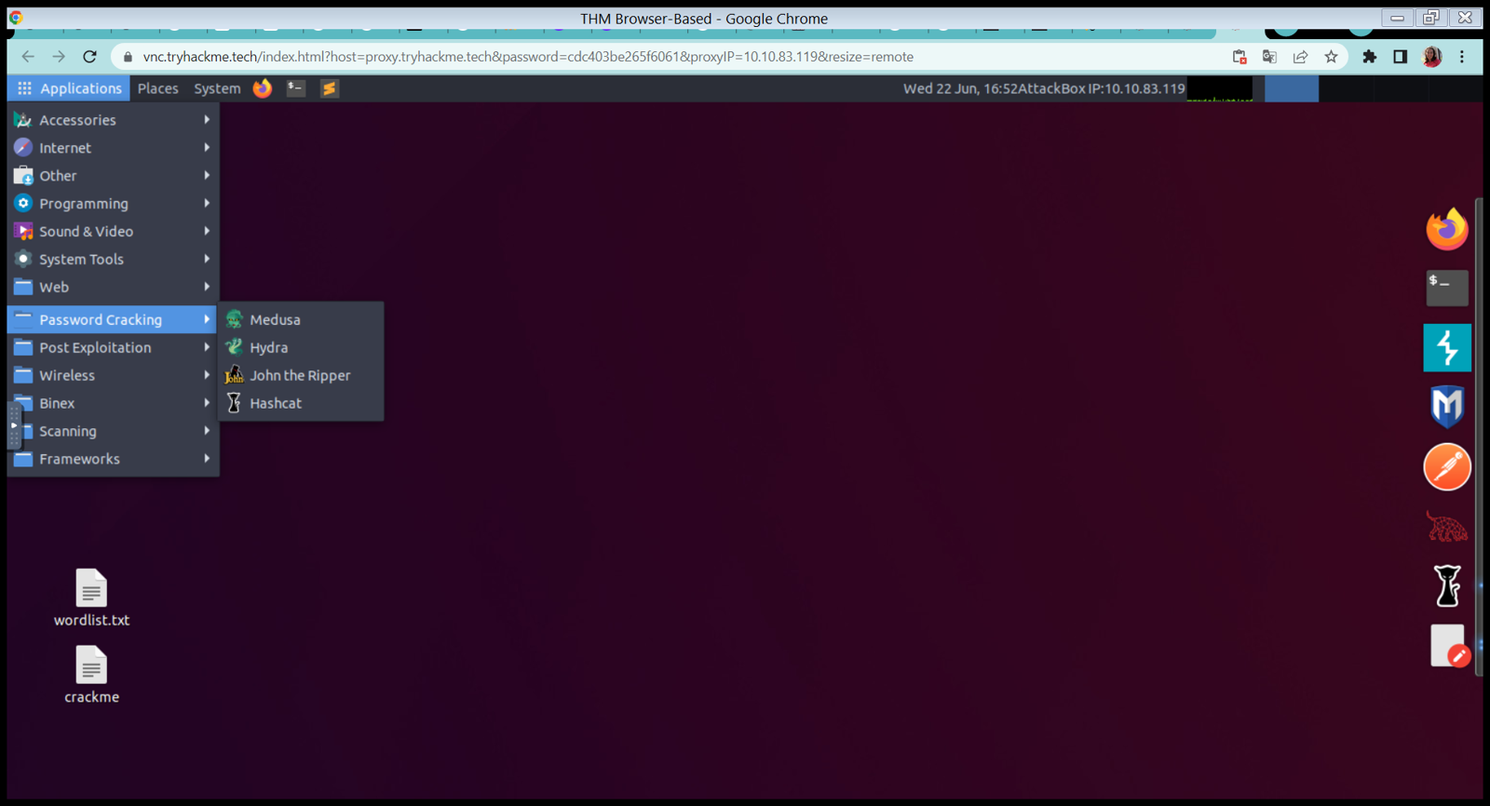This screenshot has height=806, width=1490.
Task: Open the Places menu
Action: [x=157, y=88]
